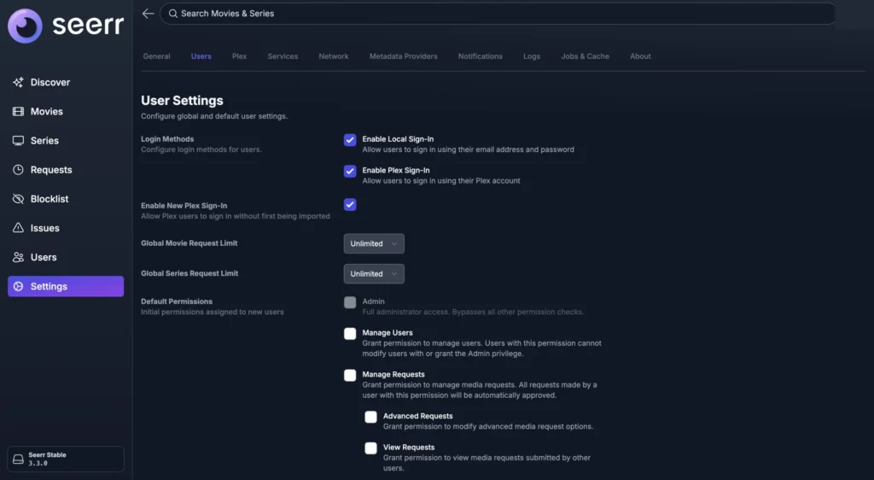Open the Notifications tab
The image size is (874, 480).
(480, 56)
